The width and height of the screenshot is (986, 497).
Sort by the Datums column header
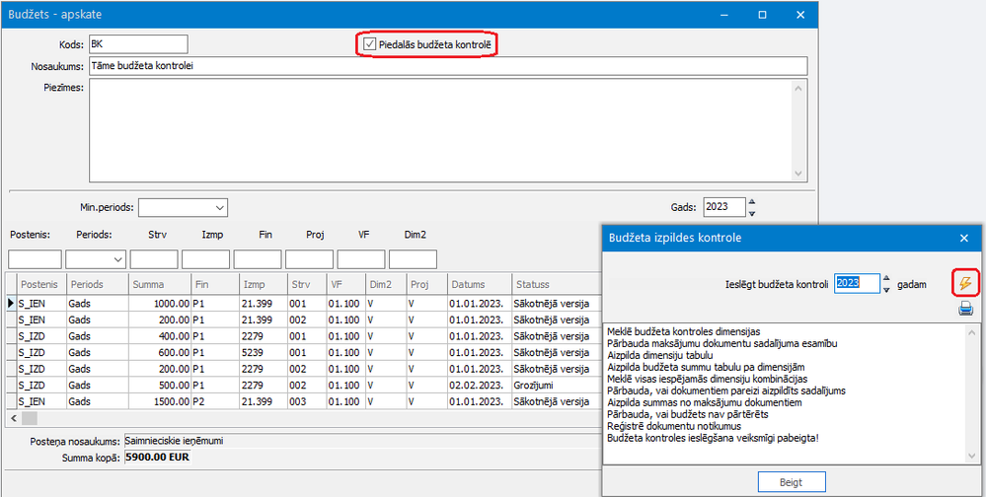click(479, 284)
